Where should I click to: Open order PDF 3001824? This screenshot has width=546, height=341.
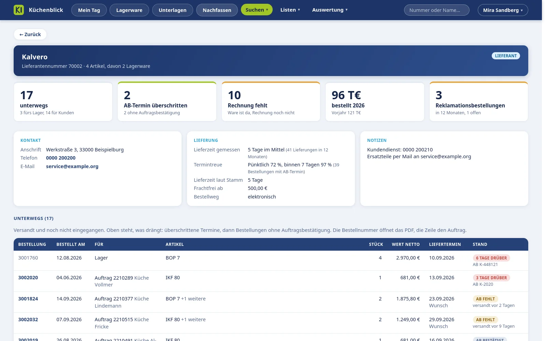coord(28,299)
